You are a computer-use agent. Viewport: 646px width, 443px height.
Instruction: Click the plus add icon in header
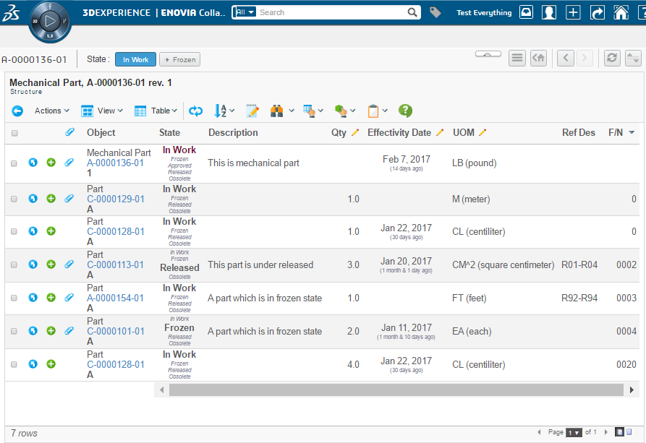tap(573, 12)
